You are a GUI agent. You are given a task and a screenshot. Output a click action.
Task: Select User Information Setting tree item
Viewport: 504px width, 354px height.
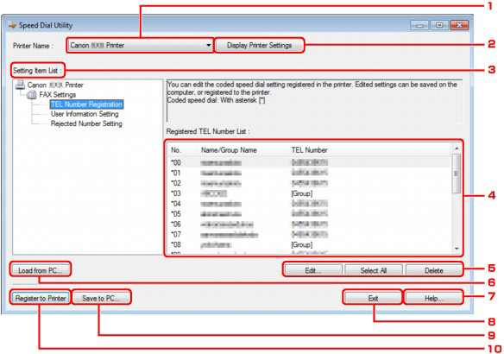click(x=85, y=114)
